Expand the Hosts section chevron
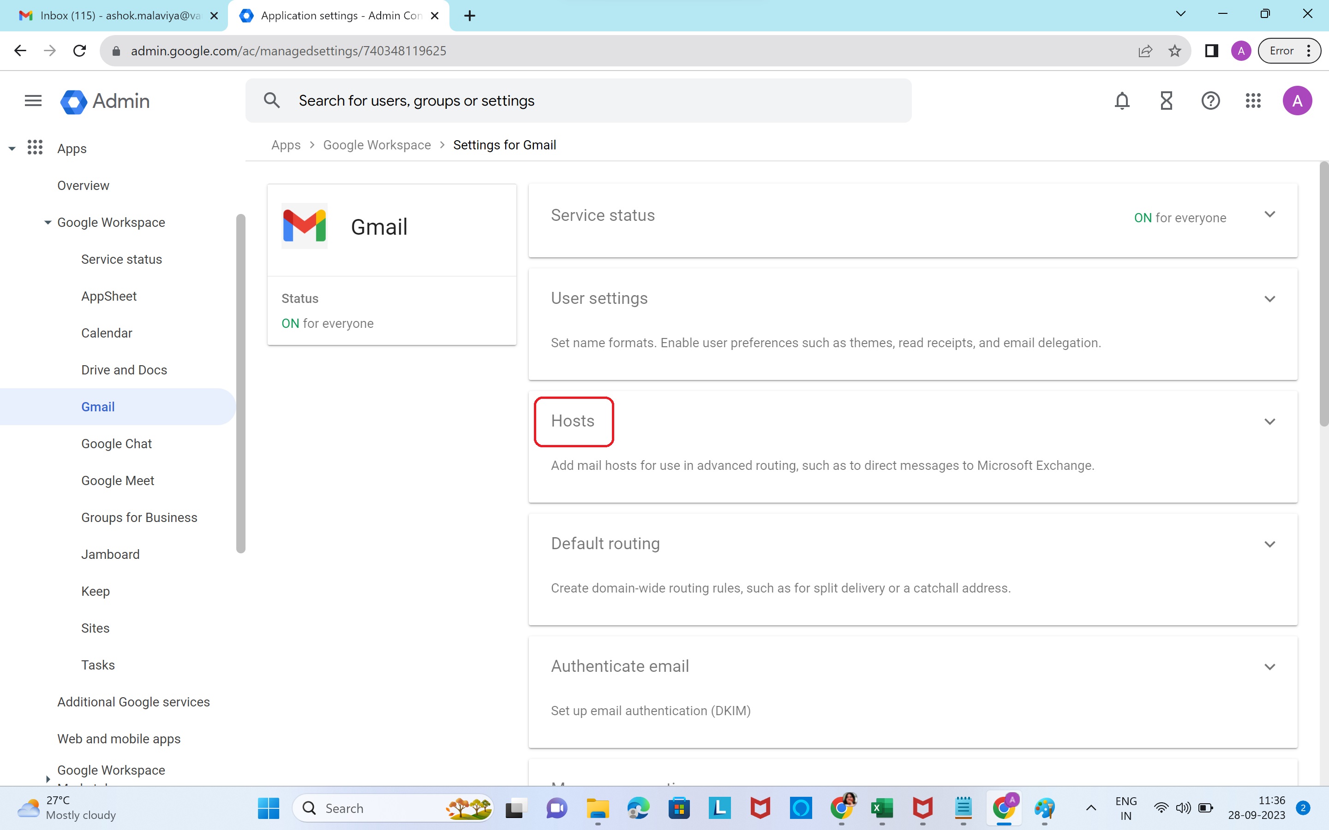This screenshot has height=830, width=1329. click(1269, 421)
